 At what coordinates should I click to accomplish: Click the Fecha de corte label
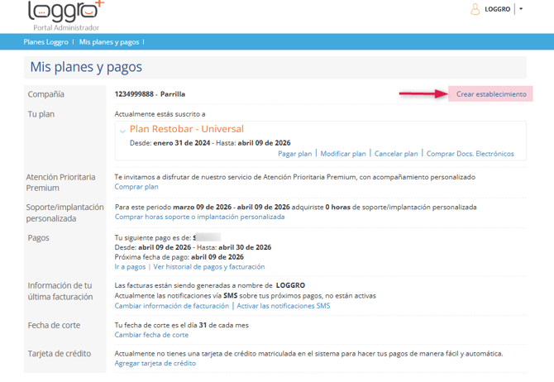[54, 326]
